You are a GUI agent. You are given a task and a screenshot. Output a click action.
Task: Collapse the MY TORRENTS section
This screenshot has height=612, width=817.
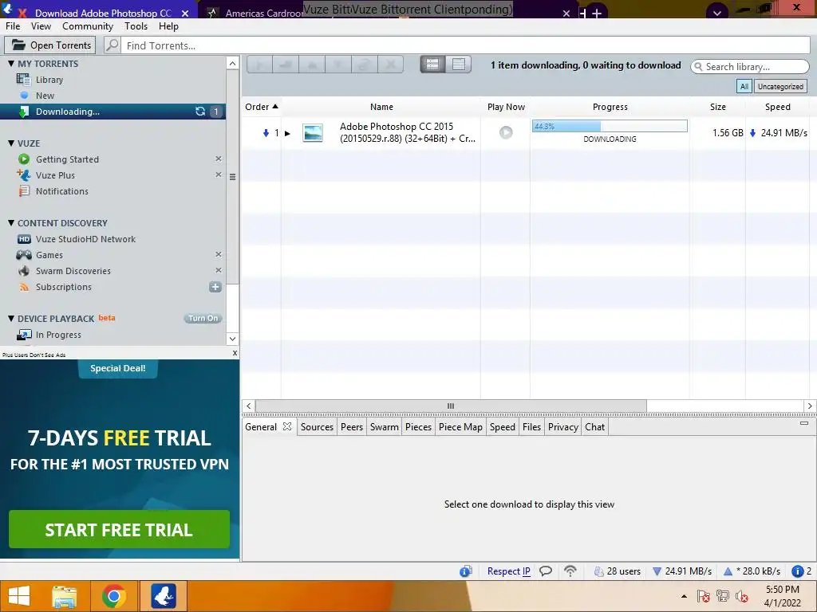point(11,64)
